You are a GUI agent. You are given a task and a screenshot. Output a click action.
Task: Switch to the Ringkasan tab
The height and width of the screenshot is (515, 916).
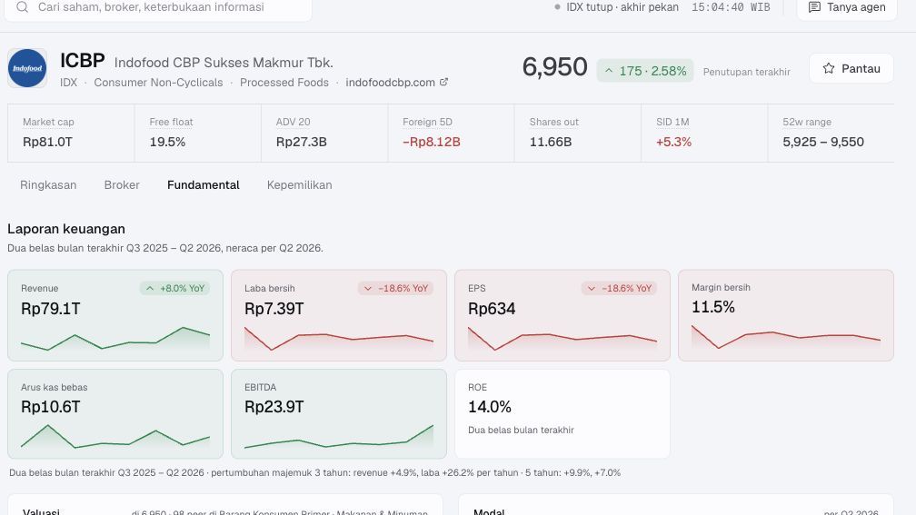click(48, 185)
